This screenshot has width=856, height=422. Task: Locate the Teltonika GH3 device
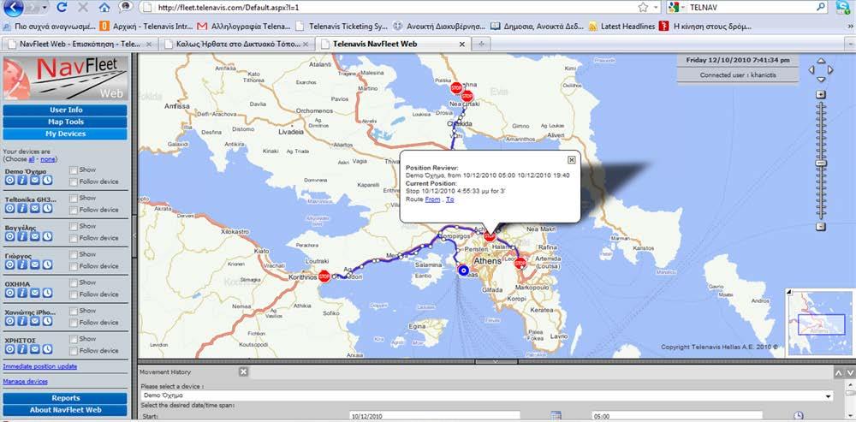tap(9, 209)
